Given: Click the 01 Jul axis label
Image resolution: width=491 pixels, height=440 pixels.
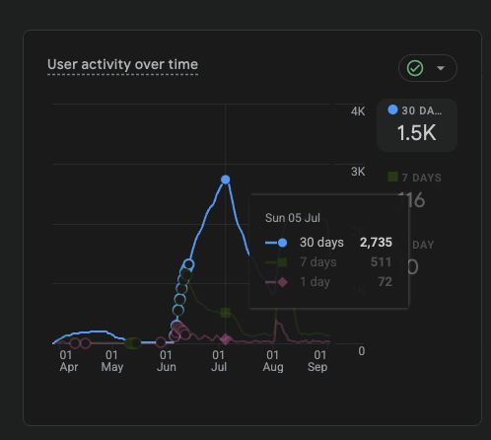Looking at the screenshot, I should pos(219,361).
